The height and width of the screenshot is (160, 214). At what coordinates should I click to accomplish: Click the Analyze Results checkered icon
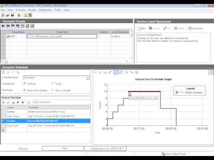(25, 15)
